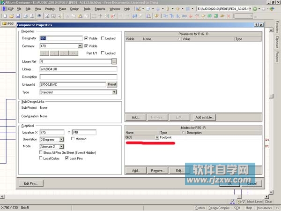The width and height of the screenshot is (281, 211).
Task: Click into the Designator field R16
Action: point(61,38)
